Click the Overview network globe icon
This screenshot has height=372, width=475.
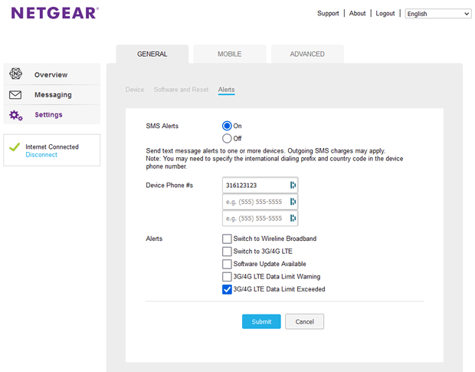point(15,74)
